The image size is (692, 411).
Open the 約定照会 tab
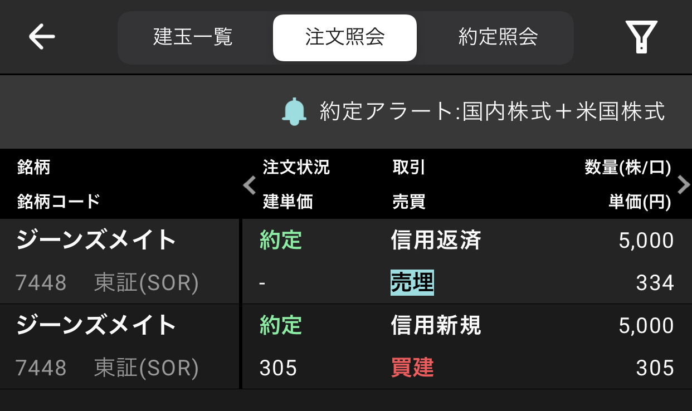pos(498,37)
